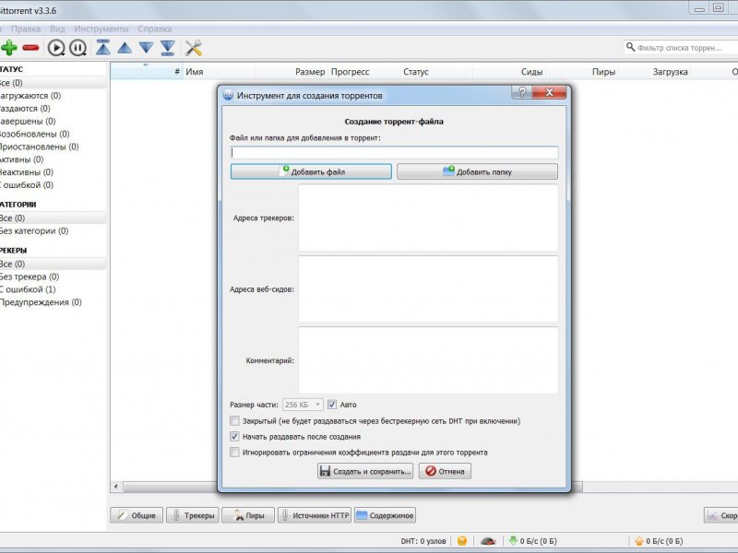Click the red minus remove torrent icon
This screenshot has height=553, width=738.
pos(30,48)
